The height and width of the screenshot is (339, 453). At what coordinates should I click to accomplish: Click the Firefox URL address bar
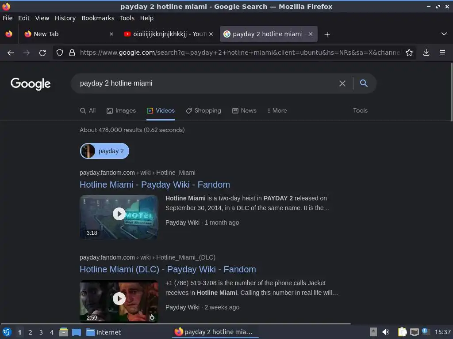tap(240, 53)
